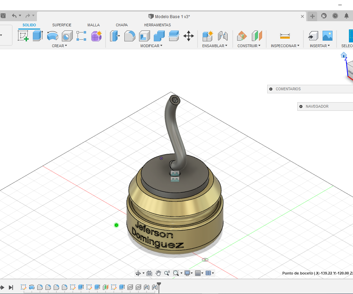
Task: Choose the Hole tool in toolbar
Action: coord(67,36)
